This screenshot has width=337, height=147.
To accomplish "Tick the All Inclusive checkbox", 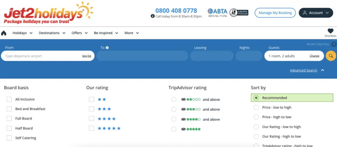I will coord(9,99).
